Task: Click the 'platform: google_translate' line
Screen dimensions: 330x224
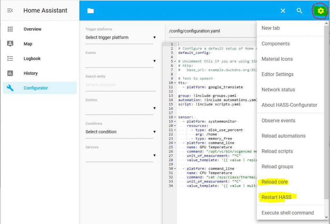Action: (215, 87)
